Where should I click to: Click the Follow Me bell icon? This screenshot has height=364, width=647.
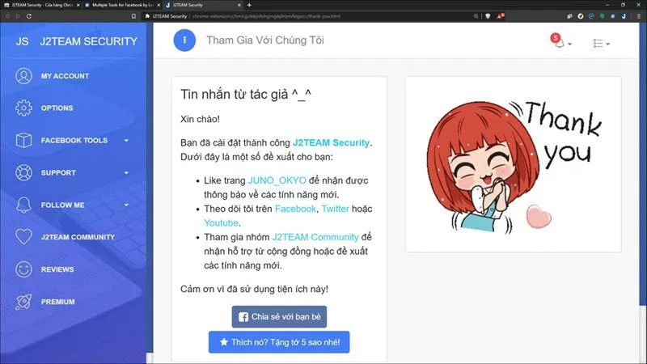(23, 205)
